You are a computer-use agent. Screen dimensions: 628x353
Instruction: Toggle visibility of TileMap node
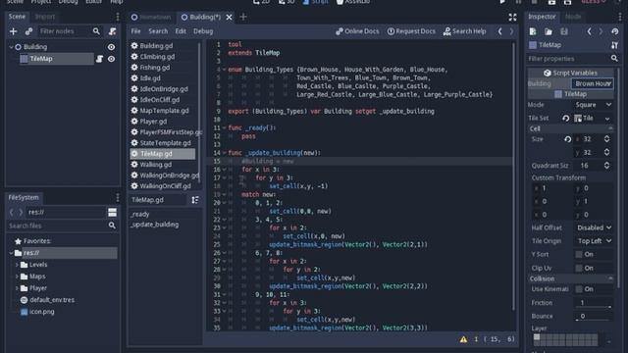111,59
